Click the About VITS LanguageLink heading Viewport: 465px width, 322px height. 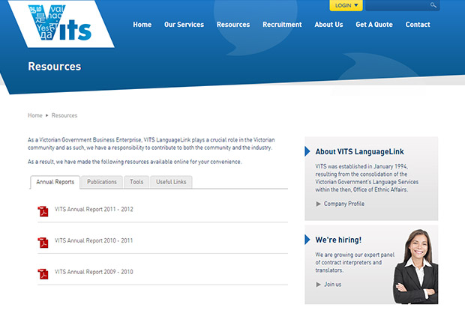(x=359, y=152)
